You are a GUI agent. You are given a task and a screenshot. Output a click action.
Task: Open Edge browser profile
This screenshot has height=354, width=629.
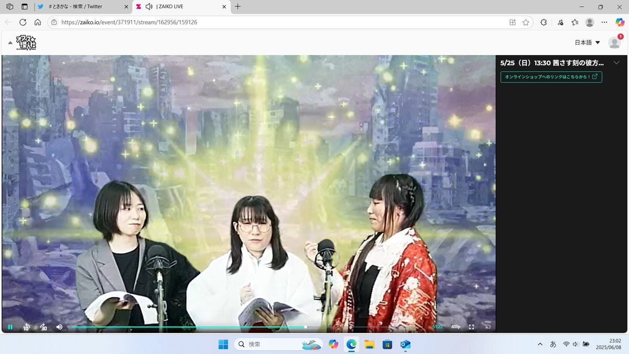click(590, 22)
